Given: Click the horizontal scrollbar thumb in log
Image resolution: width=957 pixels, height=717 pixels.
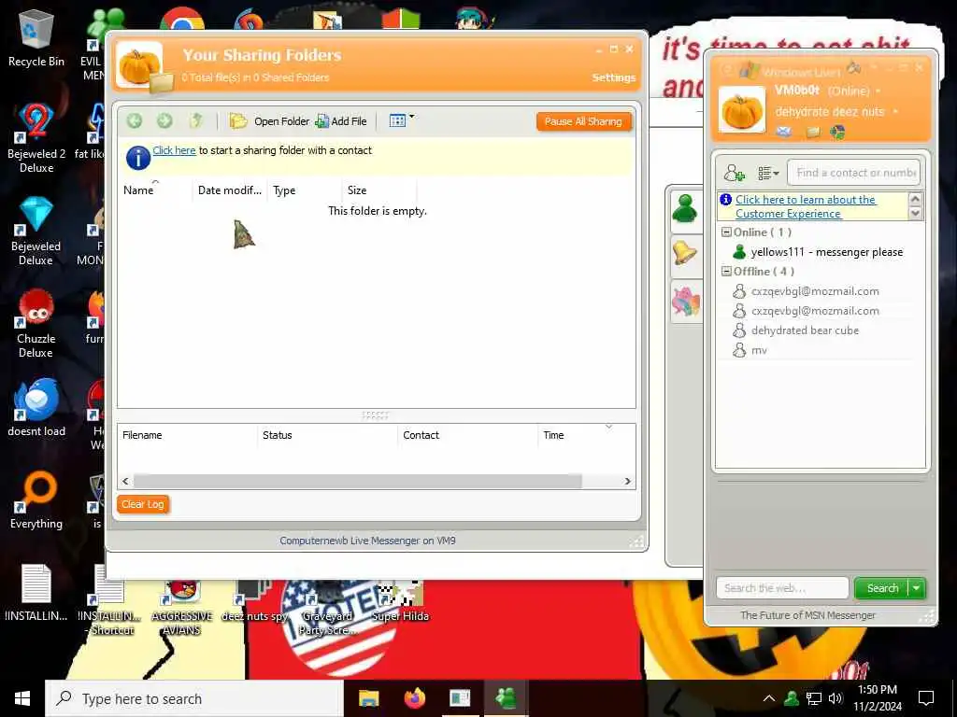Looking at the screenshot, I should tap(358, 481).
